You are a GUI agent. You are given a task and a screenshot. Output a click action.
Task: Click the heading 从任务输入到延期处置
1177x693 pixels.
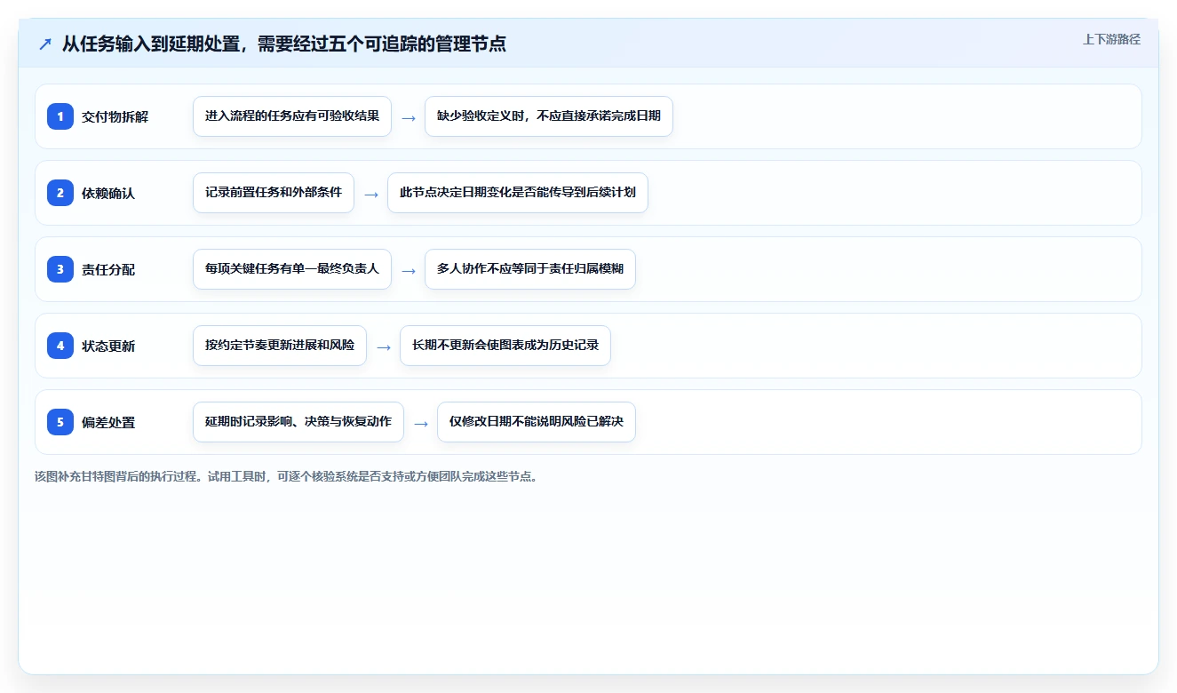151,44
